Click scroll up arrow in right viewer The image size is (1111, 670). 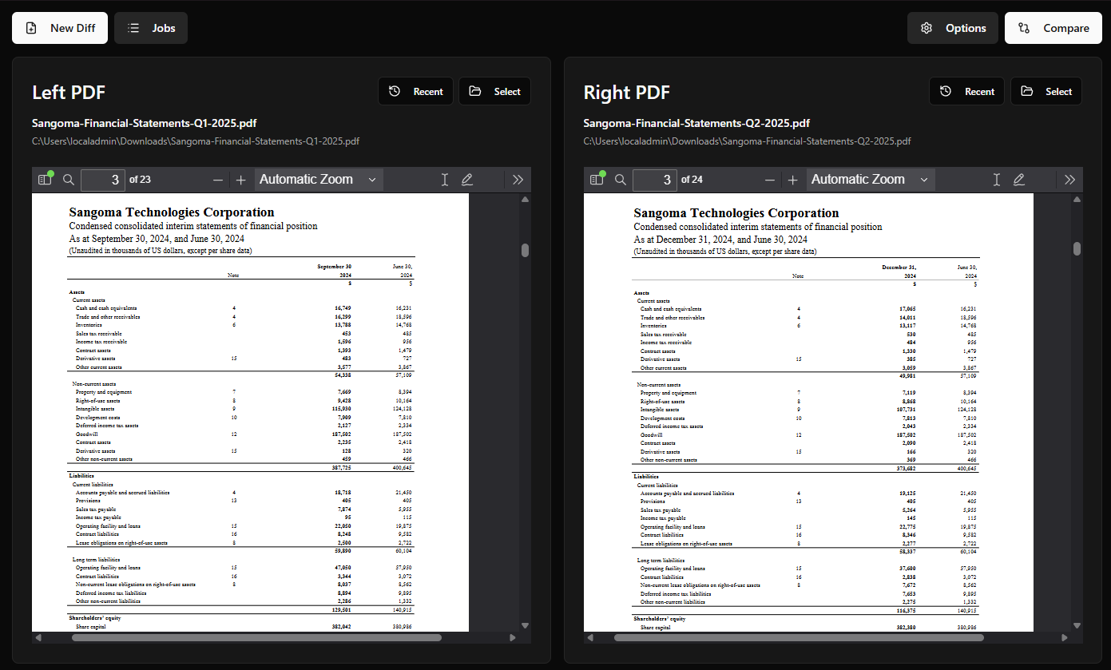click(1077, 199)
